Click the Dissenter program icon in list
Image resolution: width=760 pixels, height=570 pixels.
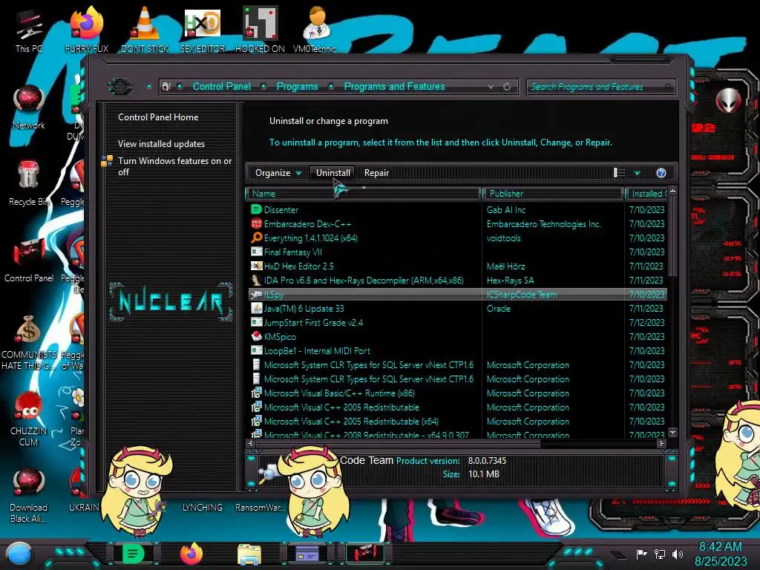256,209
